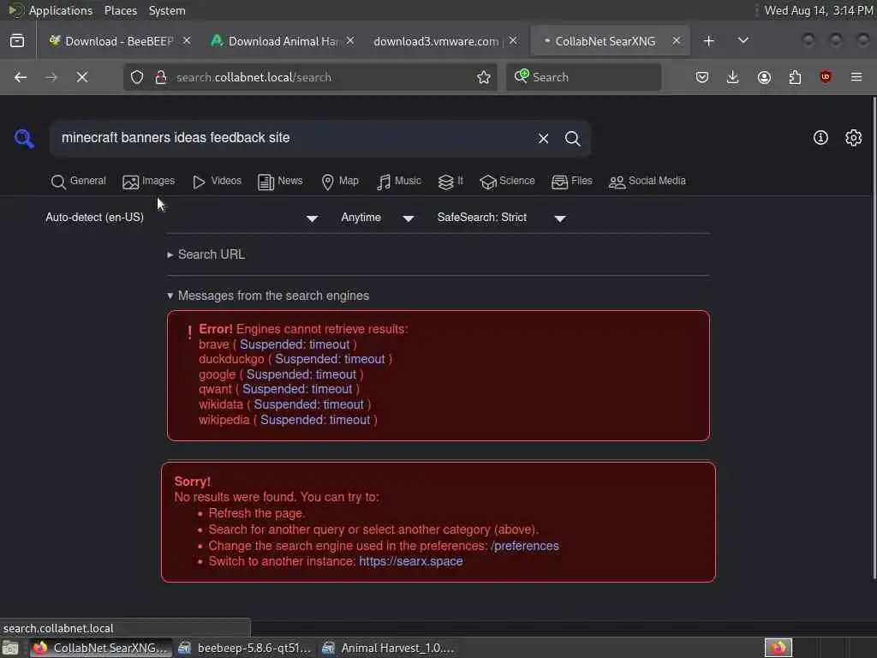877x658 pixels.
Task: Open the /preferences link
Action: (525, 546)
